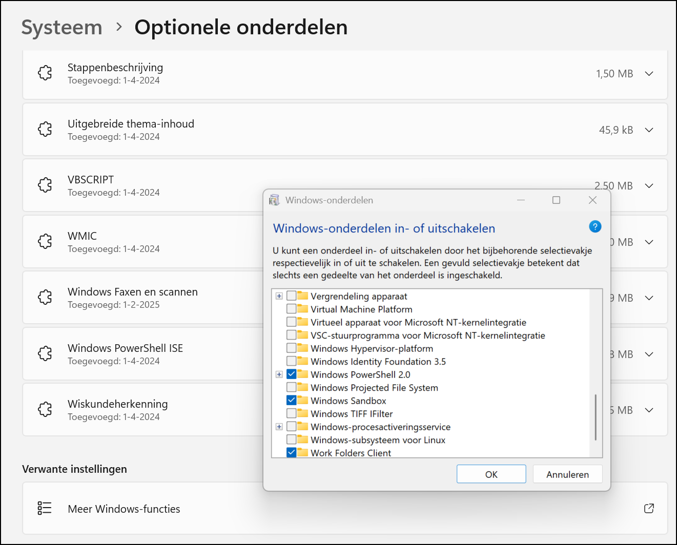Confirm changes with the OK button
The width and height of the screenshot is (677, 545).
[x=491, y=474]
